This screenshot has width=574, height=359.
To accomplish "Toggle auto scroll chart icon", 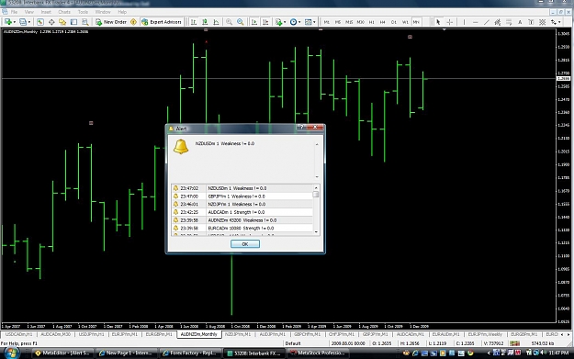I will (254, 22).
